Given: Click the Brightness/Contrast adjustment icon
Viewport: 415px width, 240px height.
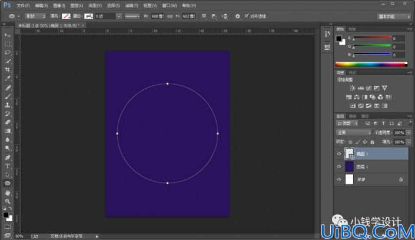Looking at the screenshot, I should tap(352, 88).
